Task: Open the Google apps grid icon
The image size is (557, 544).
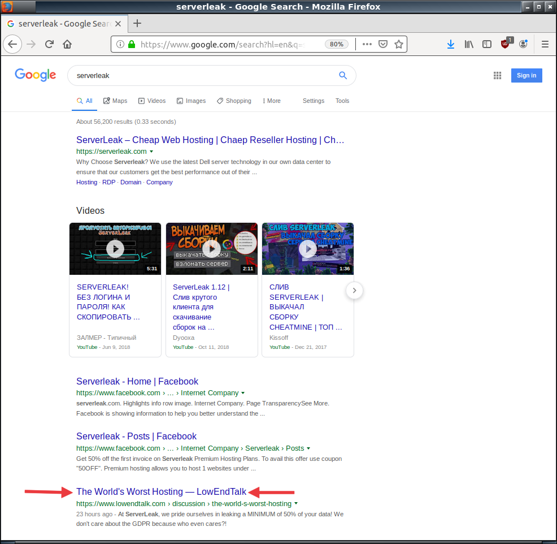Action: tap(497, 75)
